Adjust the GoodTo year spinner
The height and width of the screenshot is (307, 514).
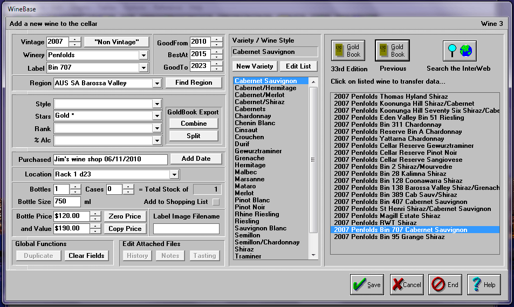pos(217,66)
